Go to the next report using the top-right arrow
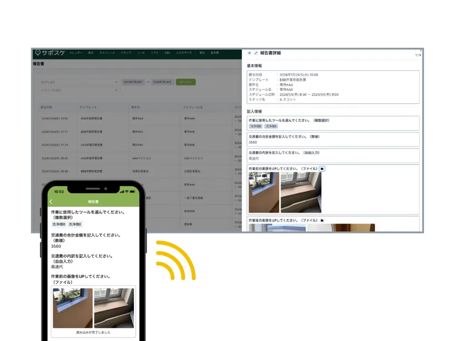Screen dimensions: 455x341 tap(420, 50)
